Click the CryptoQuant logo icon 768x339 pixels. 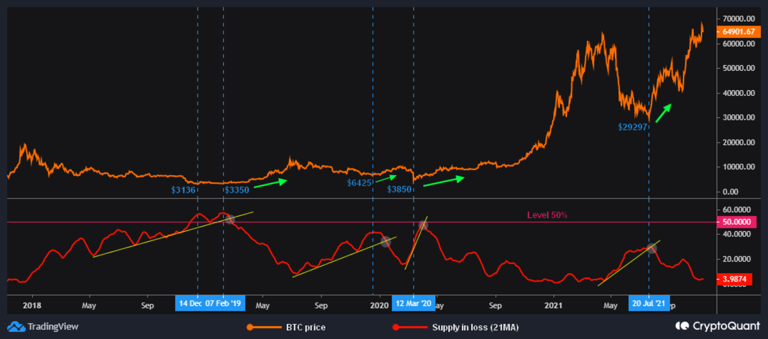pos(684,327)
